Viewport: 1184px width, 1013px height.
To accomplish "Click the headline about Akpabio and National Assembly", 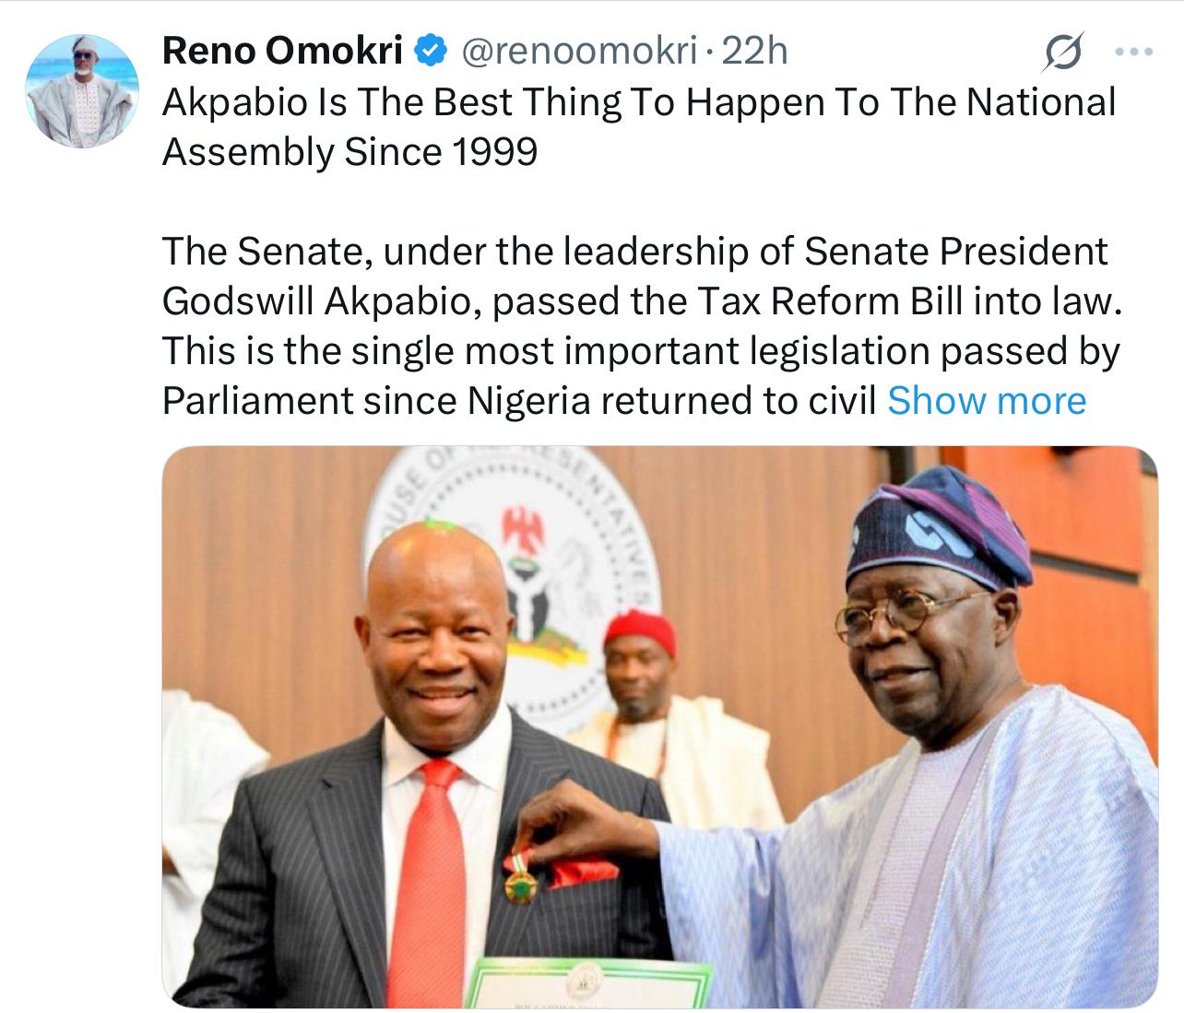I will click(638, 126).
